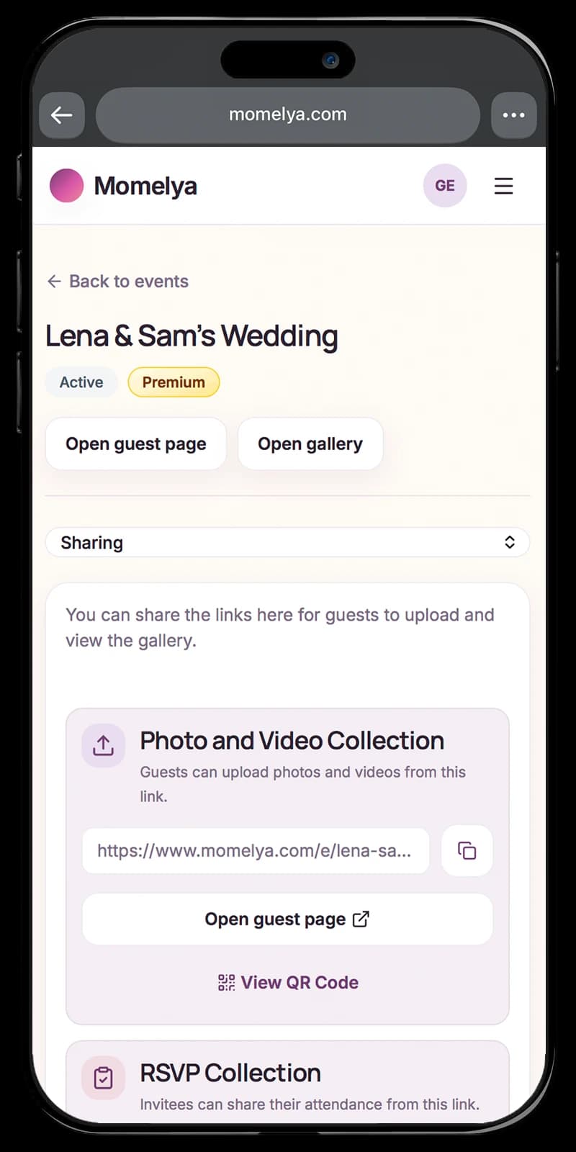Open the browser three-dots menu

(513, 115)
